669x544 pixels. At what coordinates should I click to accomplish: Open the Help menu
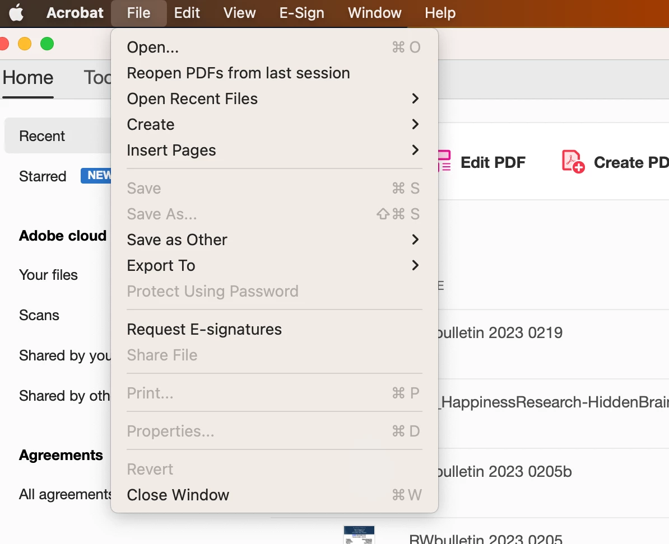pos(440,13)
